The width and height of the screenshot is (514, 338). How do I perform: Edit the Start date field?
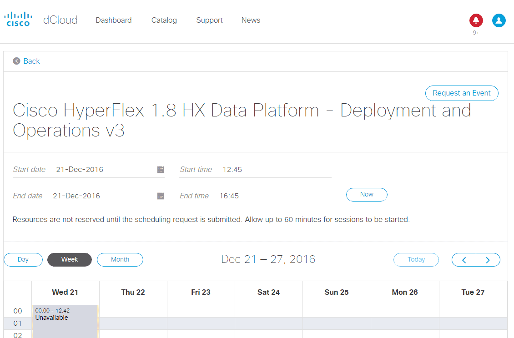[x=89, y=170]
